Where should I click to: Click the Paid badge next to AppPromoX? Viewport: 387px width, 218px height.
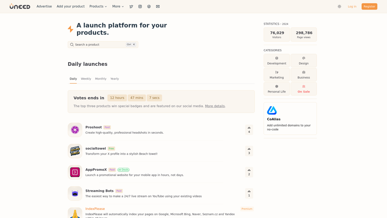pos(112,170)
